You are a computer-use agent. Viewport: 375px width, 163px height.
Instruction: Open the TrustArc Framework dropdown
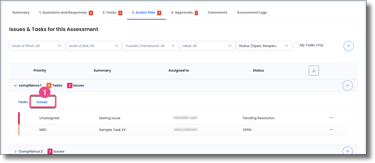point(150,46)
